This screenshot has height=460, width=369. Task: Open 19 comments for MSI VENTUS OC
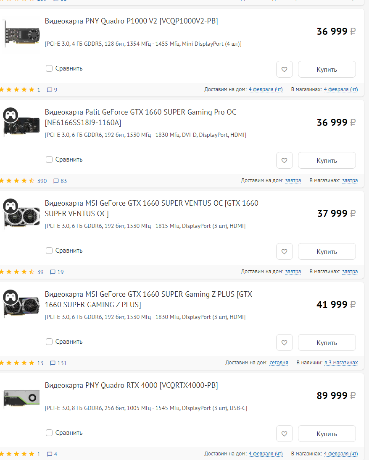pyautogui.click(x=57, y=272)
